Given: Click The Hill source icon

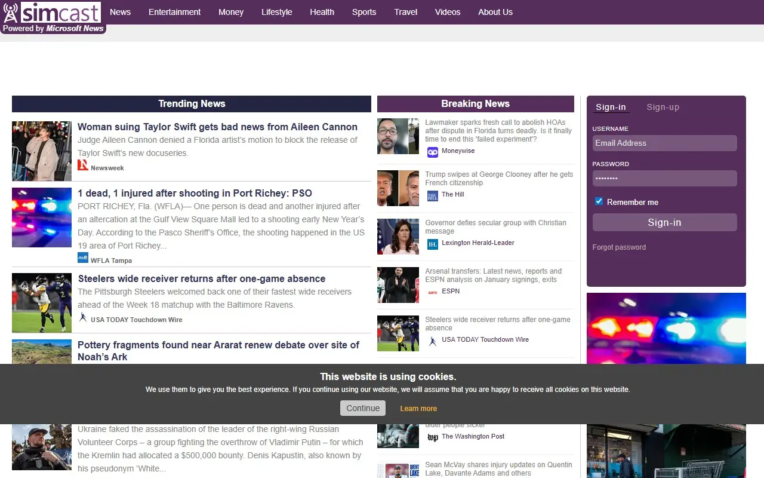Looking at the screenshot, I should (433, 195).
